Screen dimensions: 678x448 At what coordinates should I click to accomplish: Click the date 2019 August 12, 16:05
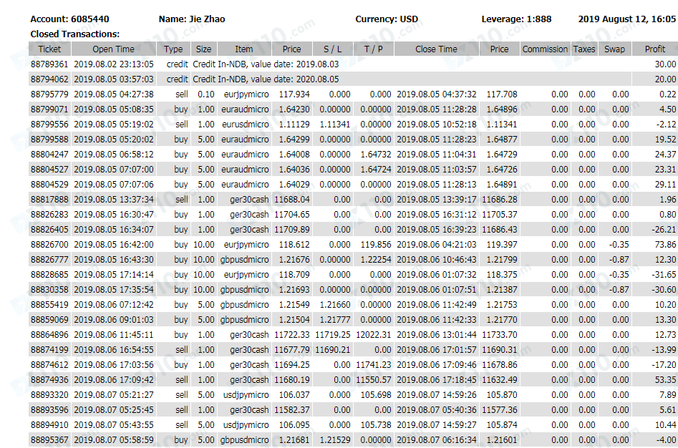627,19
